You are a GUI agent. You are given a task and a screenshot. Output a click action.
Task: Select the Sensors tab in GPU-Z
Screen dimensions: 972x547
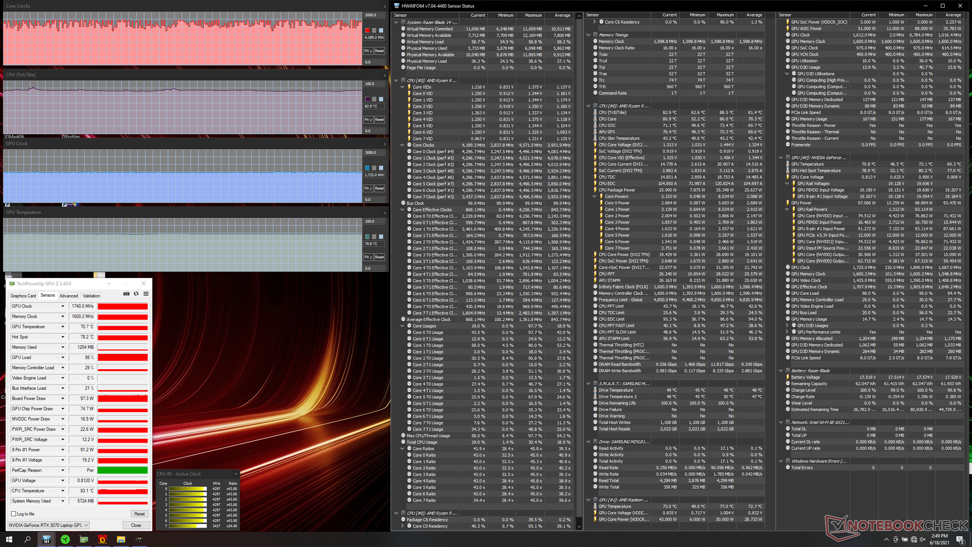[48, 295]
